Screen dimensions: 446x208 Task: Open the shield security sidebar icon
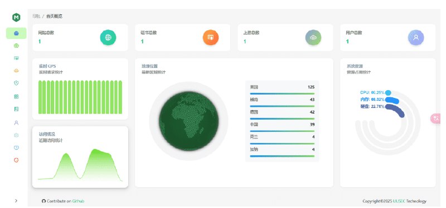[16, 83]
